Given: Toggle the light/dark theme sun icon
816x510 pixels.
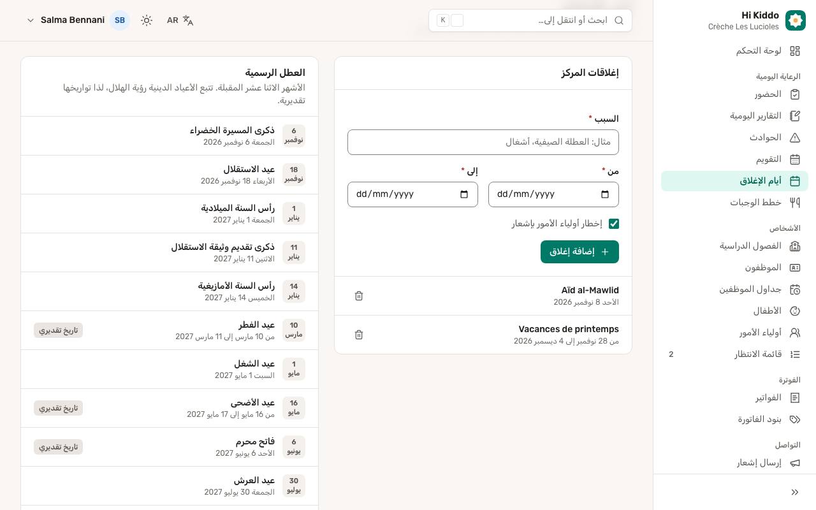Looking at the screenshot, I should pos(147,20).
